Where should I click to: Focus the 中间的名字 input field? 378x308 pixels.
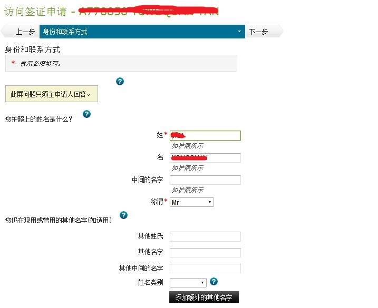[x=205, y=180]
